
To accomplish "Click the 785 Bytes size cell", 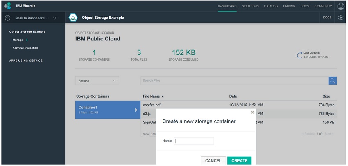I will click(326, 114).
